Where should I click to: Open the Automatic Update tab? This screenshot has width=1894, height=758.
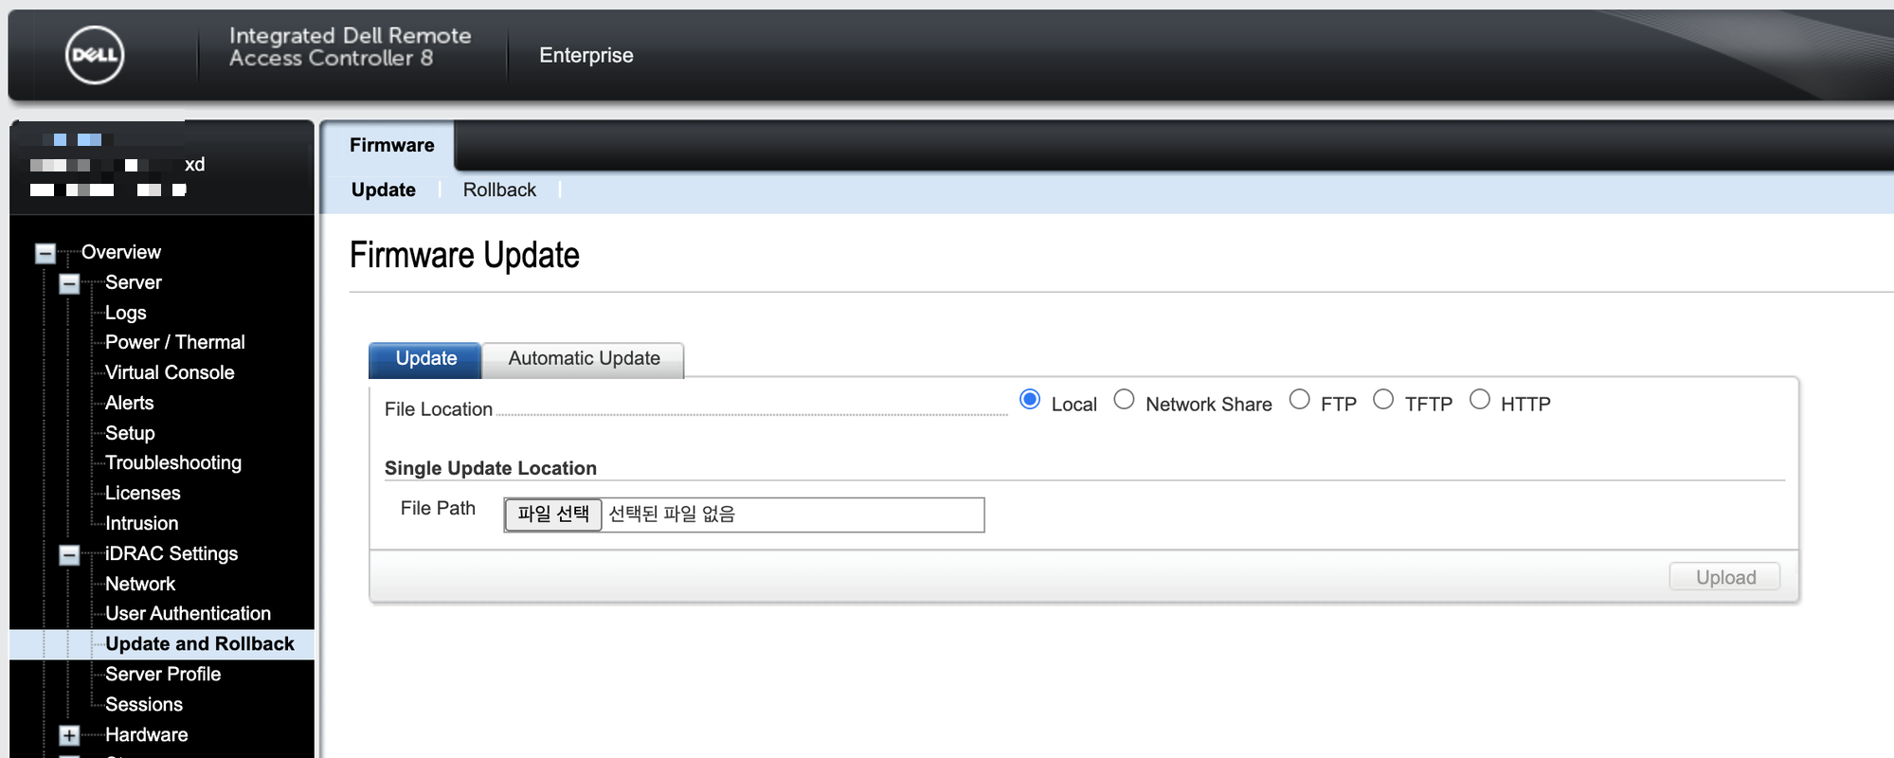click(584, 359)
